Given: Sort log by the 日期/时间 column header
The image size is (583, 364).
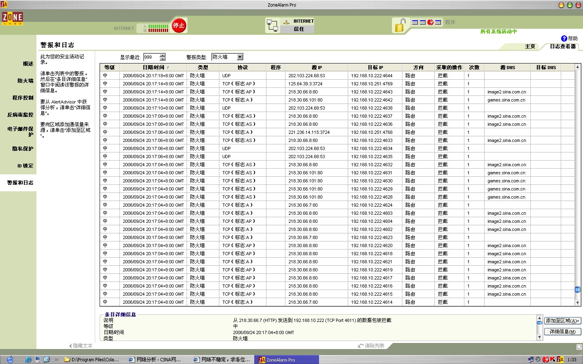Looking at the screenshot, I should (x=154, y=68).
